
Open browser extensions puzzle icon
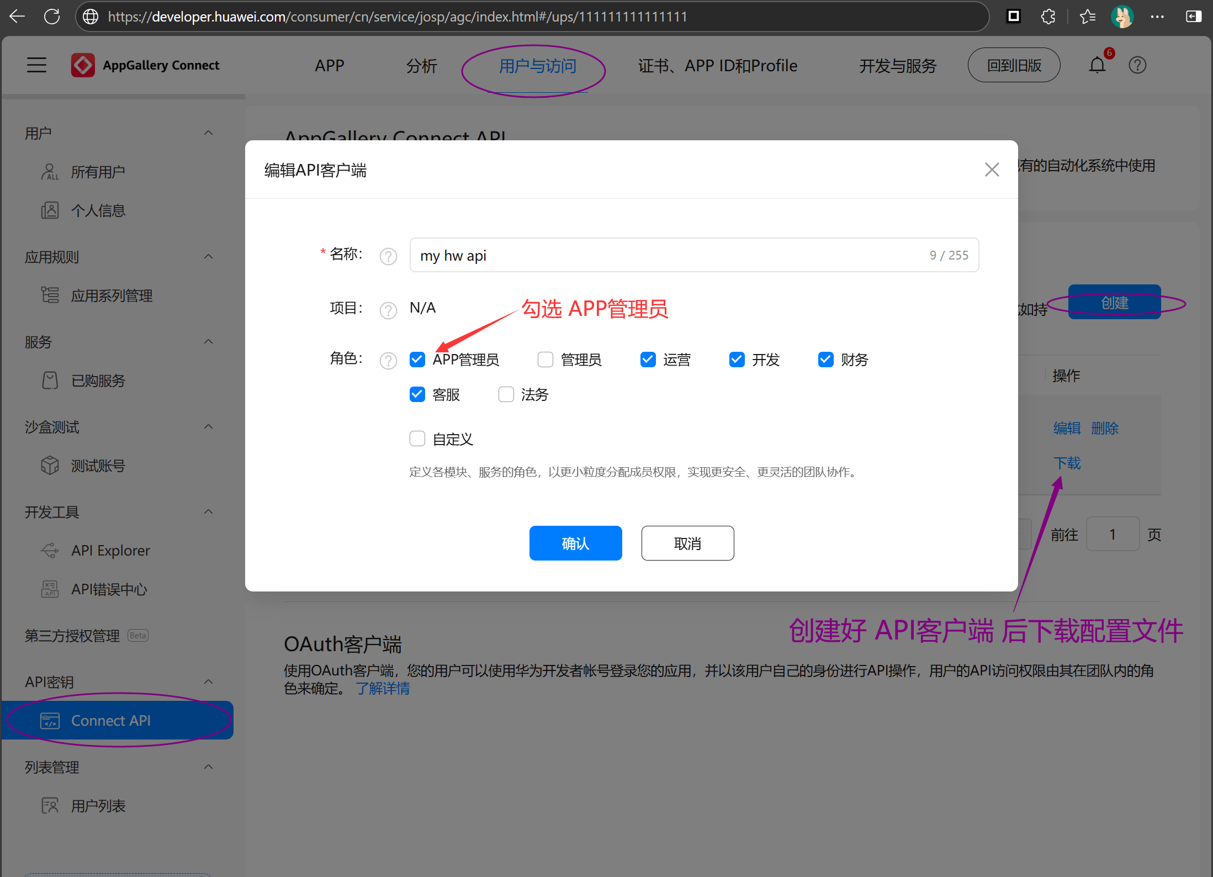(x=1048, y=17)
